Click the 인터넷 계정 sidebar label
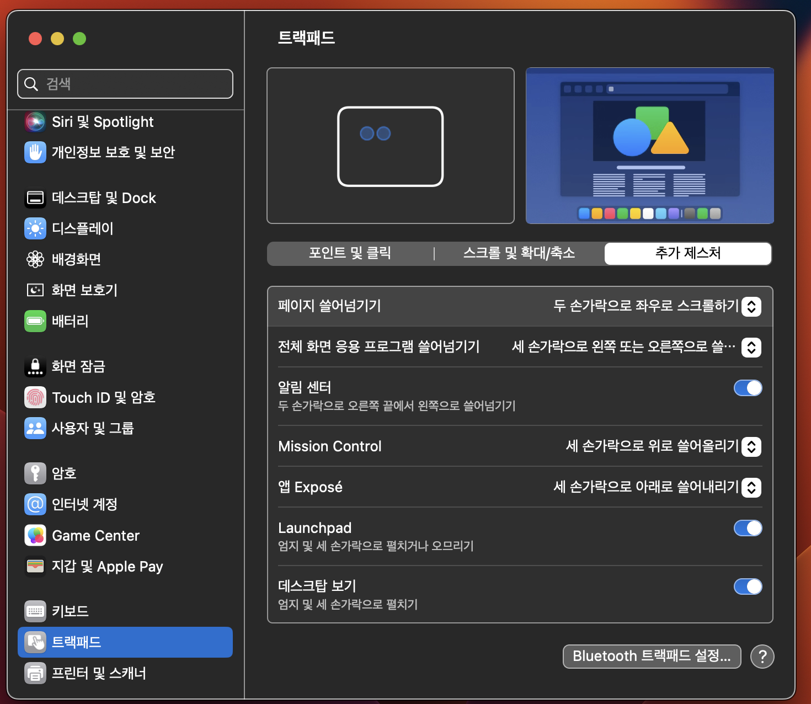 pyautogui.click(x=84, y=504)
